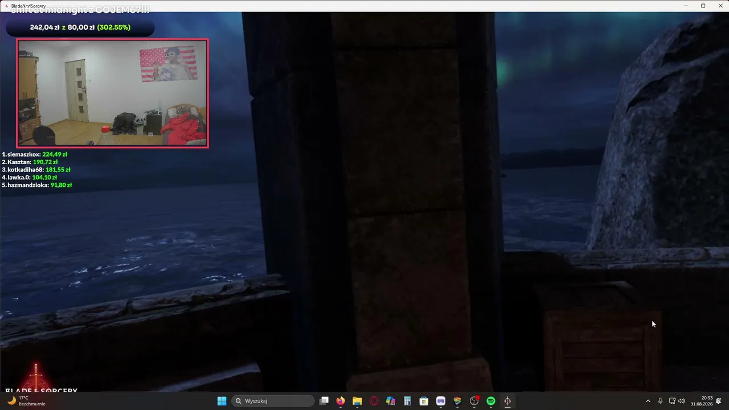Open the VR headset app on the taskbar
The image size is (729, 410).
pos(441,401)
